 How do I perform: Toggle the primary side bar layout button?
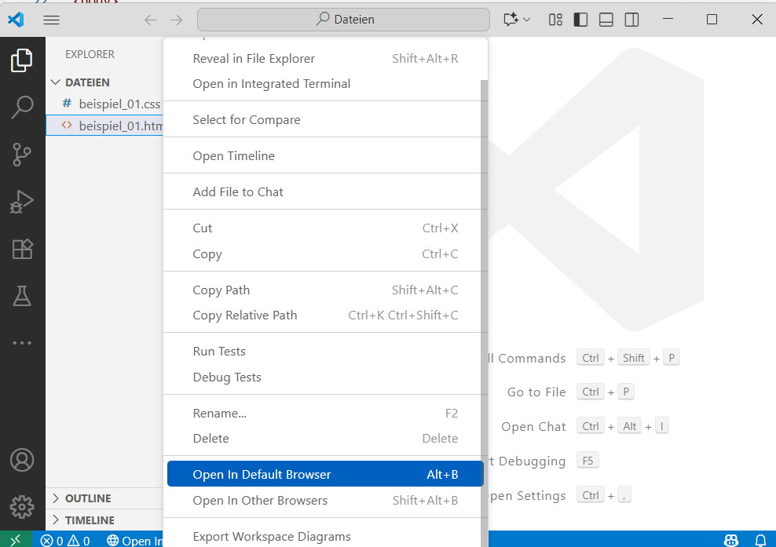[x=580, y=20]
